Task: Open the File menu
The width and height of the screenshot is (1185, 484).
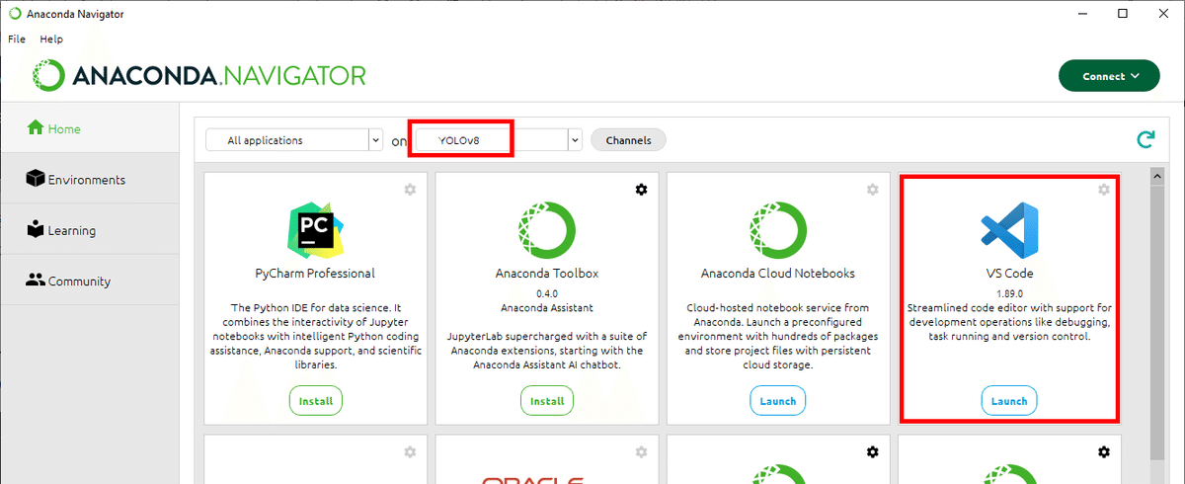Action: 16,40
